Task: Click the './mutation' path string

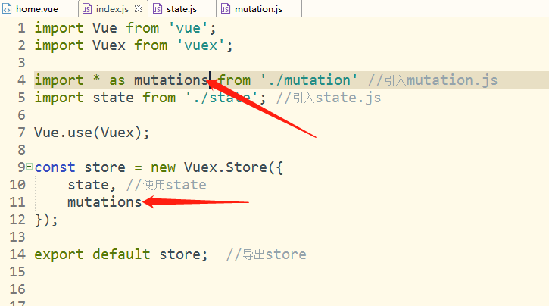Action: click(x=309, y=80)
